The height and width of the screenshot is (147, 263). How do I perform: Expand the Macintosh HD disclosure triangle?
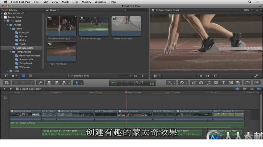[2, 13]
